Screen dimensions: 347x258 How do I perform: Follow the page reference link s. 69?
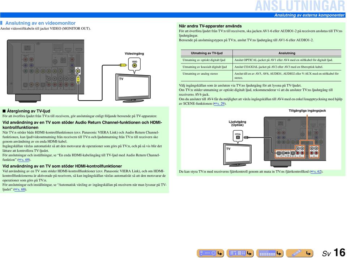24,160
